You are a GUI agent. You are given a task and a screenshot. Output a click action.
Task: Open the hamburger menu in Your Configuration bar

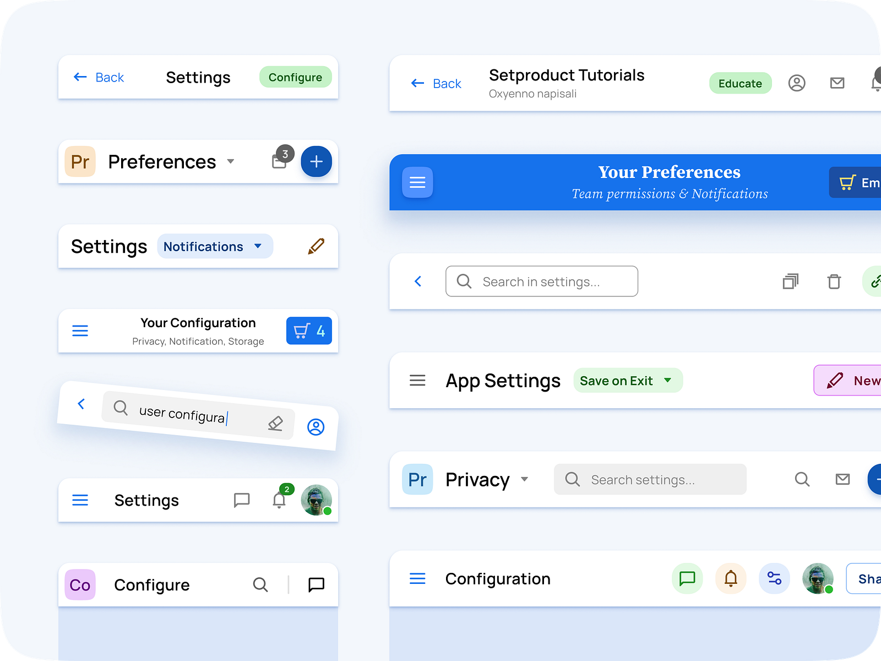(80, 330)
